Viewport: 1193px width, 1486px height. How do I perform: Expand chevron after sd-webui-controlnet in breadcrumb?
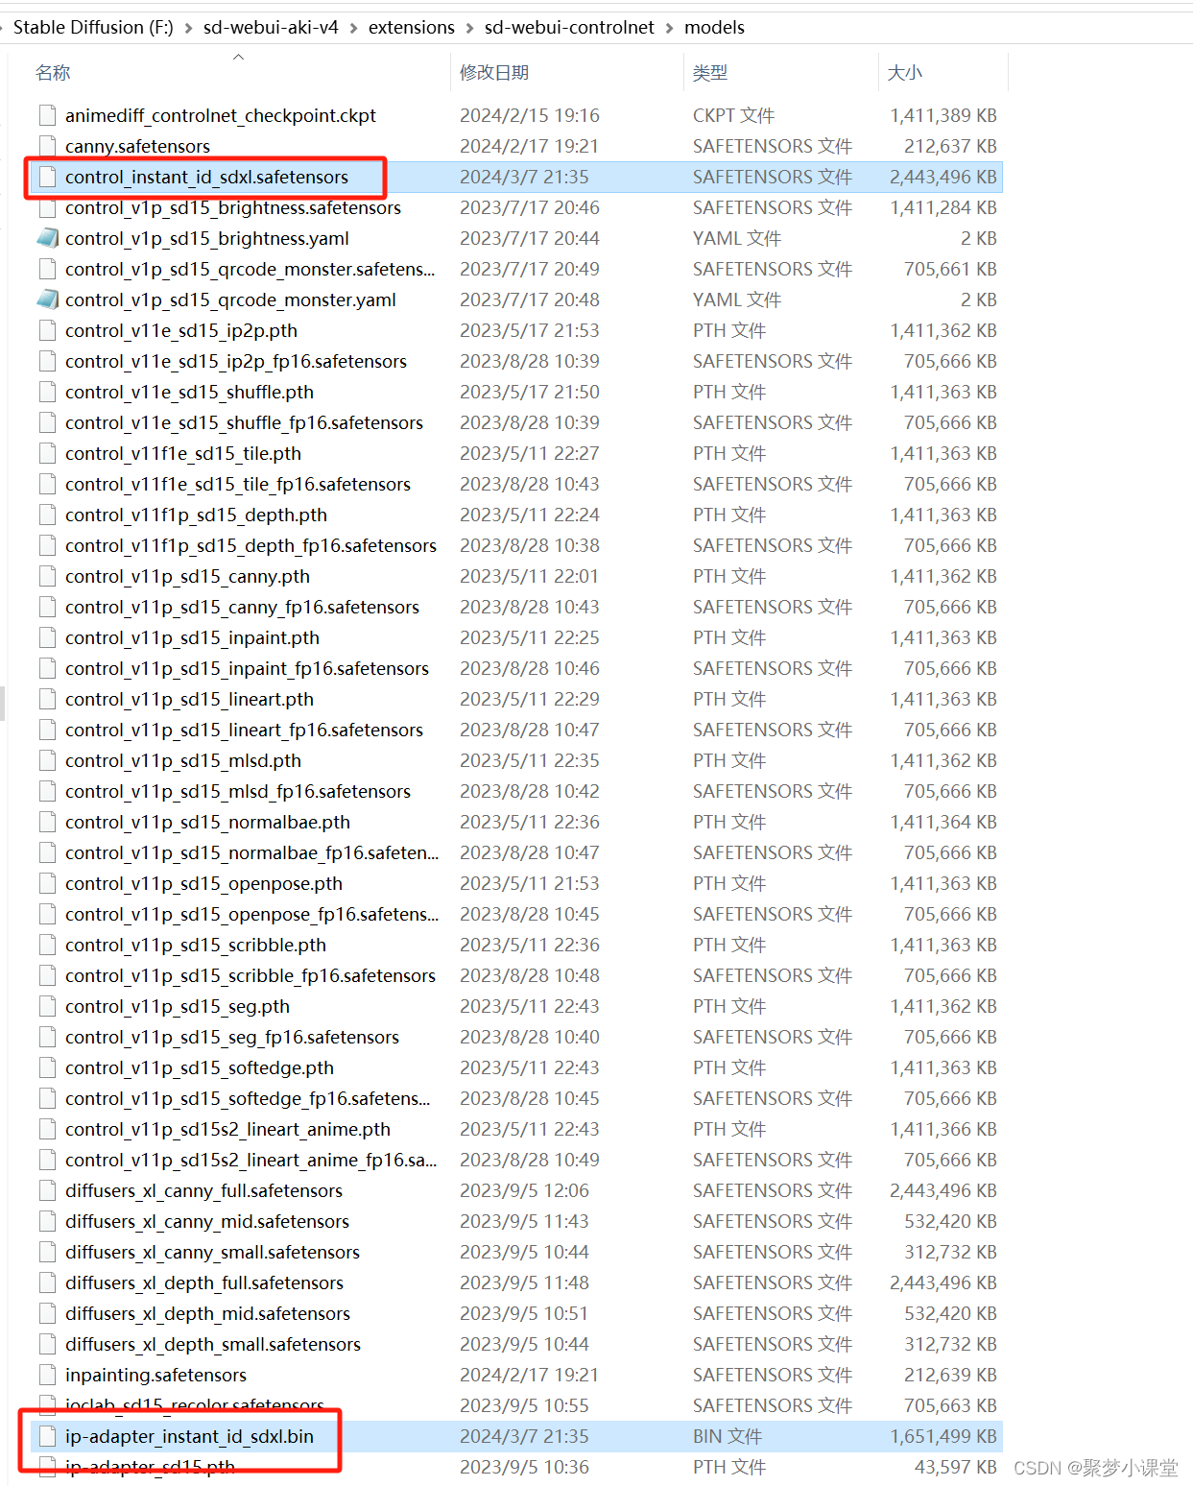(669, 28)
